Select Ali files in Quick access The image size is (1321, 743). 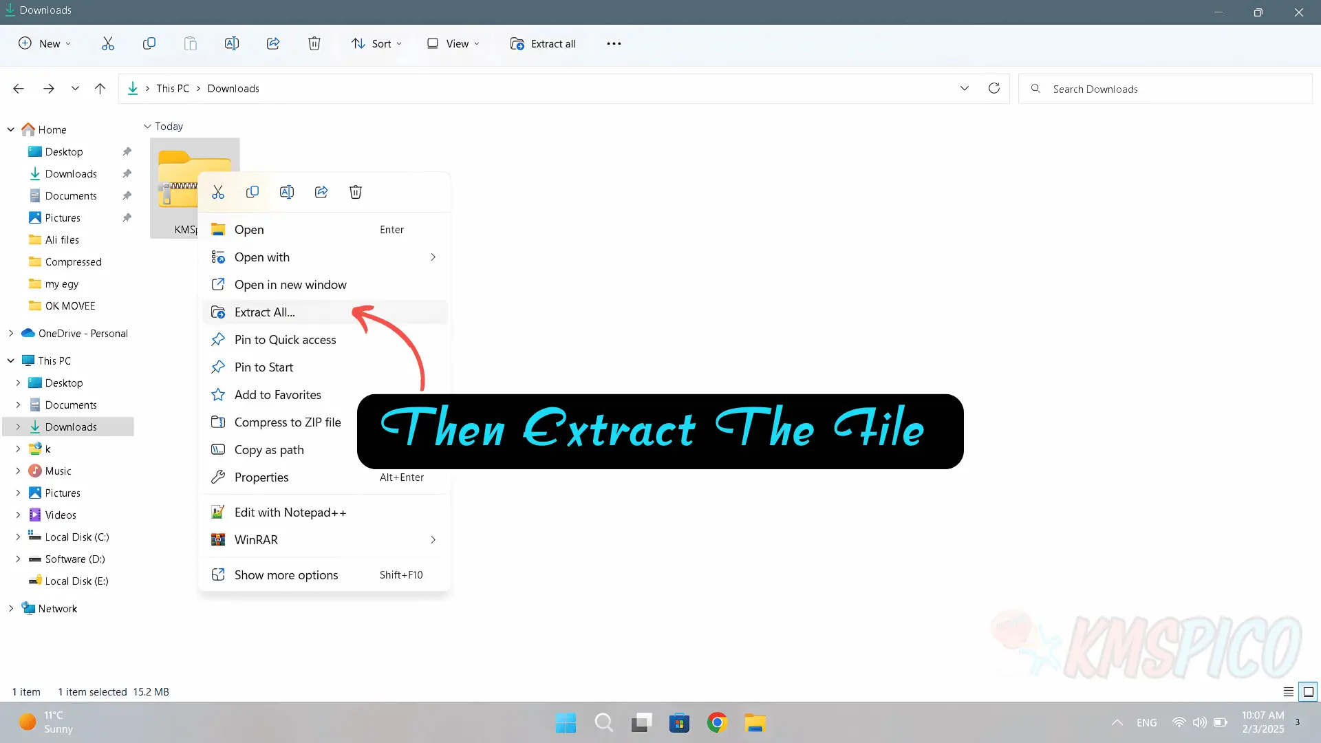[62, 239]
